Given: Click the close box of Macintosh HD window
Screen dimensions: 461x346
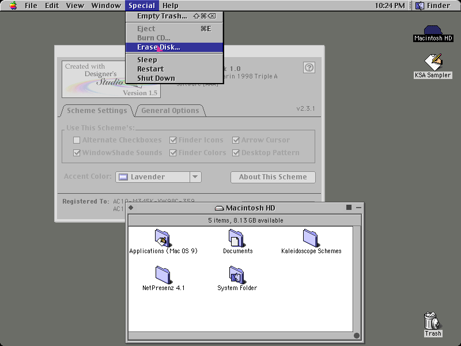Looking at the screenshot, I should click(131, 208).
